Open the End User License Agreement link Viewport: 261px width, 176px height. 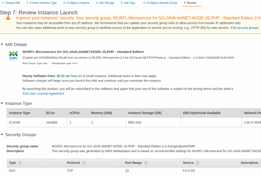(x=43, y=93)
